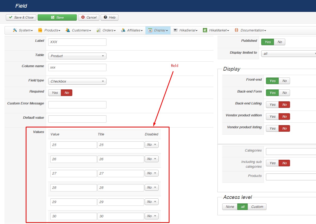Select None access level
The height and width of the screenshot is (224, 316).
[230, 207]
